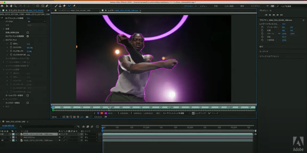Select the Zoom magnifier tool
This screenshot has width=307, height=153.
tap(15, 6)
